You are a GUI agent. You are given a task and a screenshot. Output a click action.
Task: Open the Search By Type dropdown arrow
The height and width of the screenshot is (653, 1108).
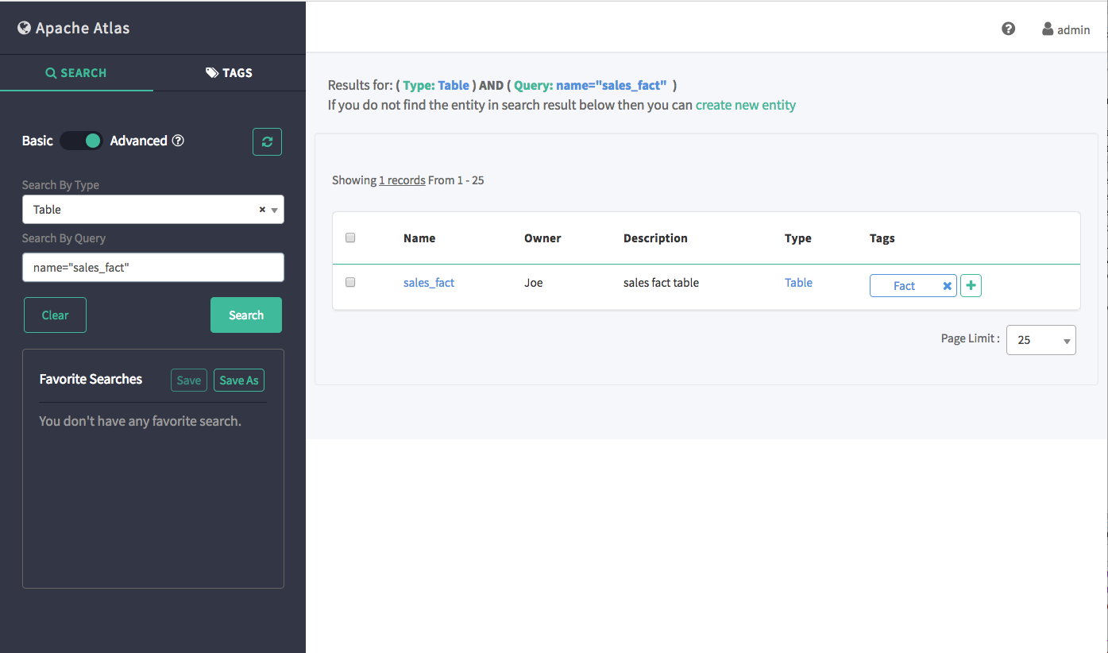pos(274,211)
